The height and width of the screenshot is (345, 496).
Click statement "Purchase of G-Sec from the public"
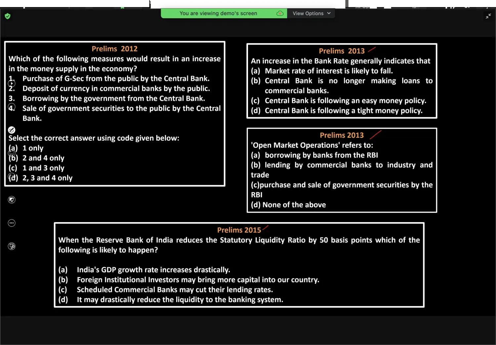point(116,78)
